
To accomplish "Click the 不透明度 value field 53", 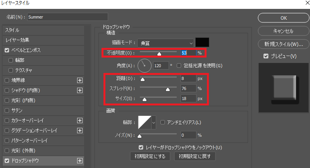I will click(188, 53).
